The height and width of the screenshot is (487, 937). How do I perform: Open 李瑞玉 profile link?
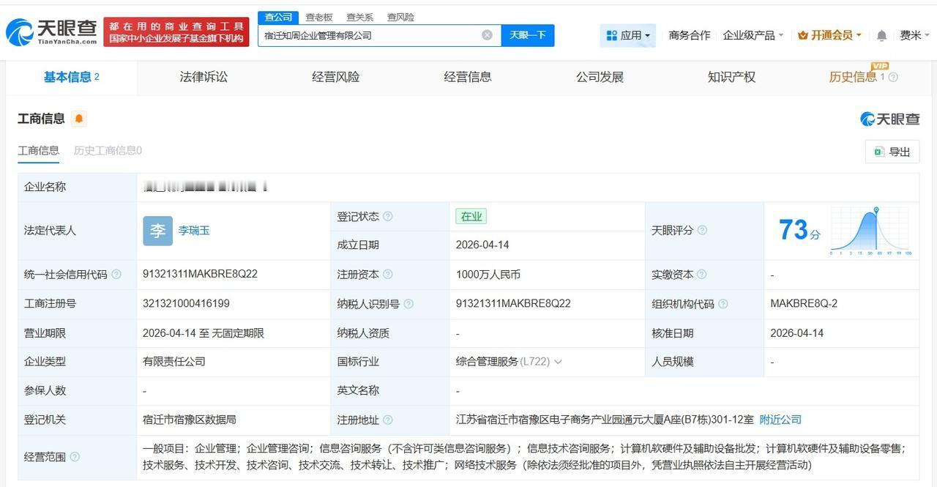(x=194, y=230)
